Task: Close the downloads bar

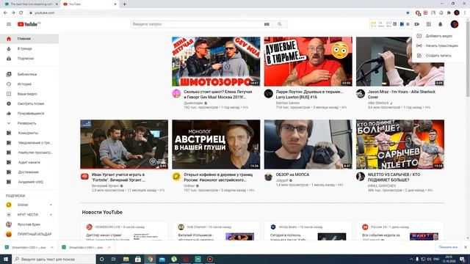Action: (466, 247)
